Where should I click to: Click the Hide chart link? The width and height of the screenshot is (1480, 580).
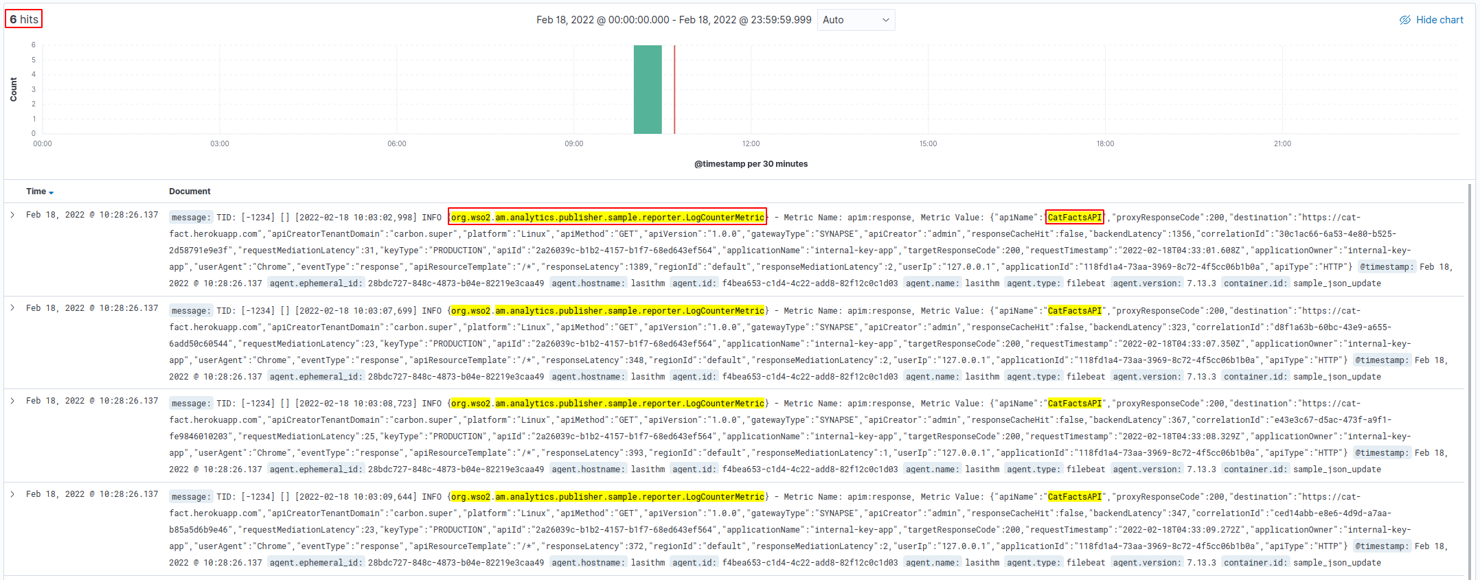[x=1432, y=20]
